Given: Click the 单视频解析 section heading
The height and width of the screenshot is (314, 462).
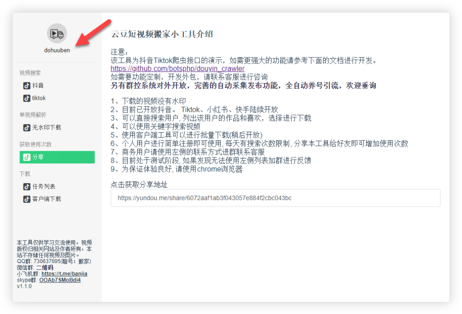Looking at the screenshot, I should [x=32, y=115].
